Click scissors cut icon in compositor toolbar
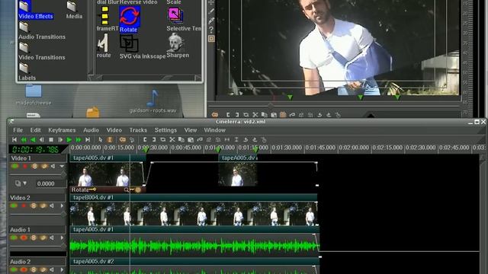 click(255, 115)
